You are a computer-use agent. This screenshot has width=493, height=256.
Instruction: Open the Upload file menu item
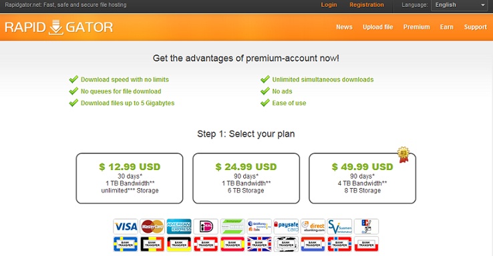(378, 27)
